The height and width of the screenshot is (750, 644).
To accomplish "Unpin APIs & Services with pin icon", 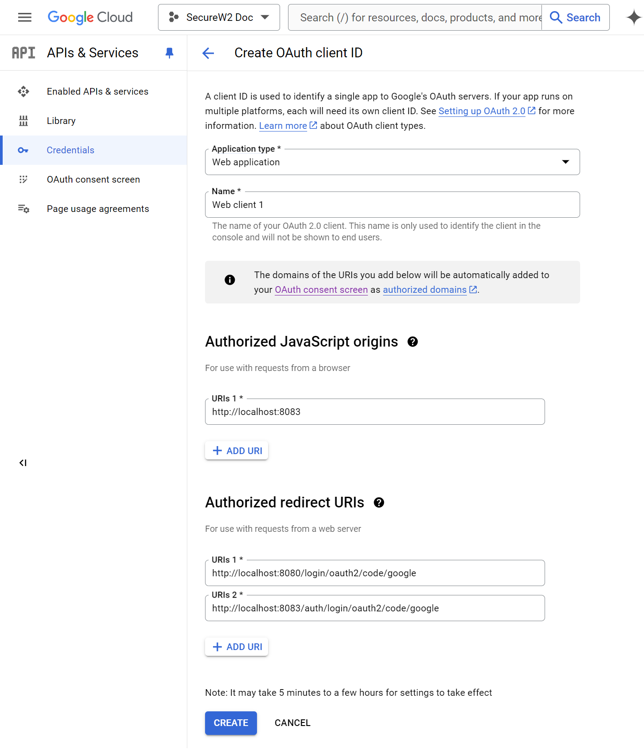I will click(x=169, y=53).
